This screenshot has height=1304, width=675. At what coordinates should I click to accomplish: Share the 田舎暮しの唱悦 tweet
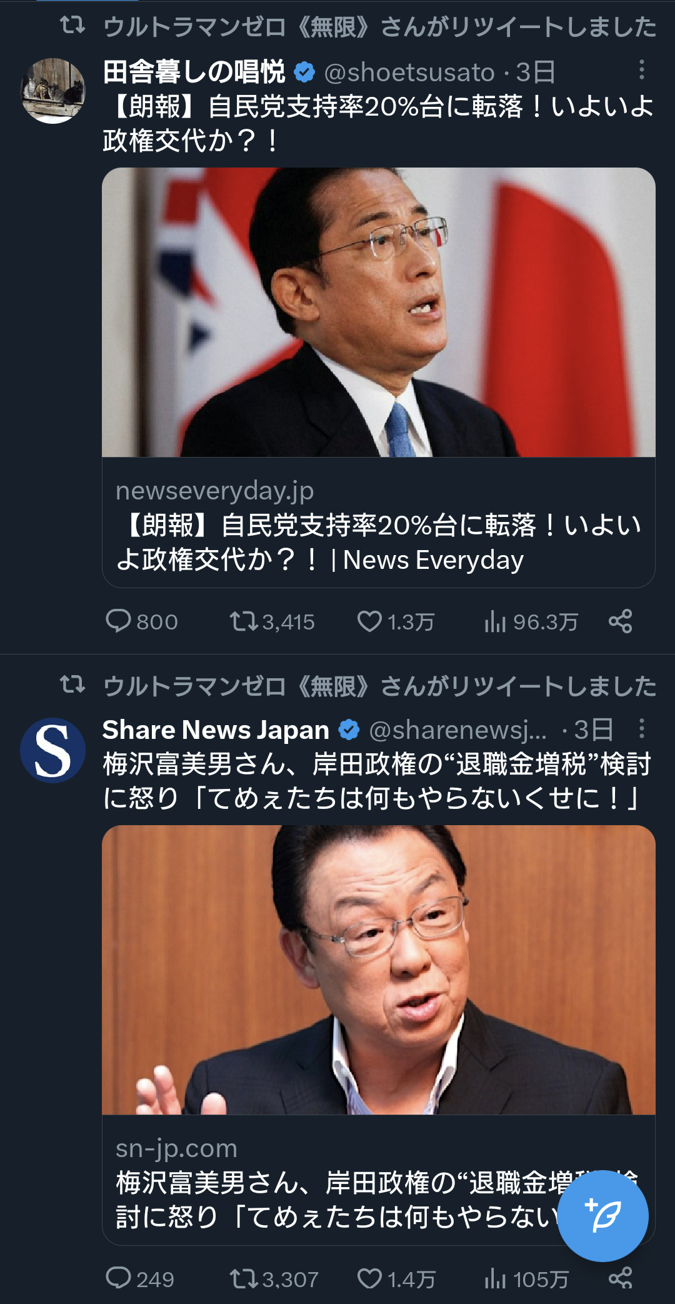coord(621,621)
